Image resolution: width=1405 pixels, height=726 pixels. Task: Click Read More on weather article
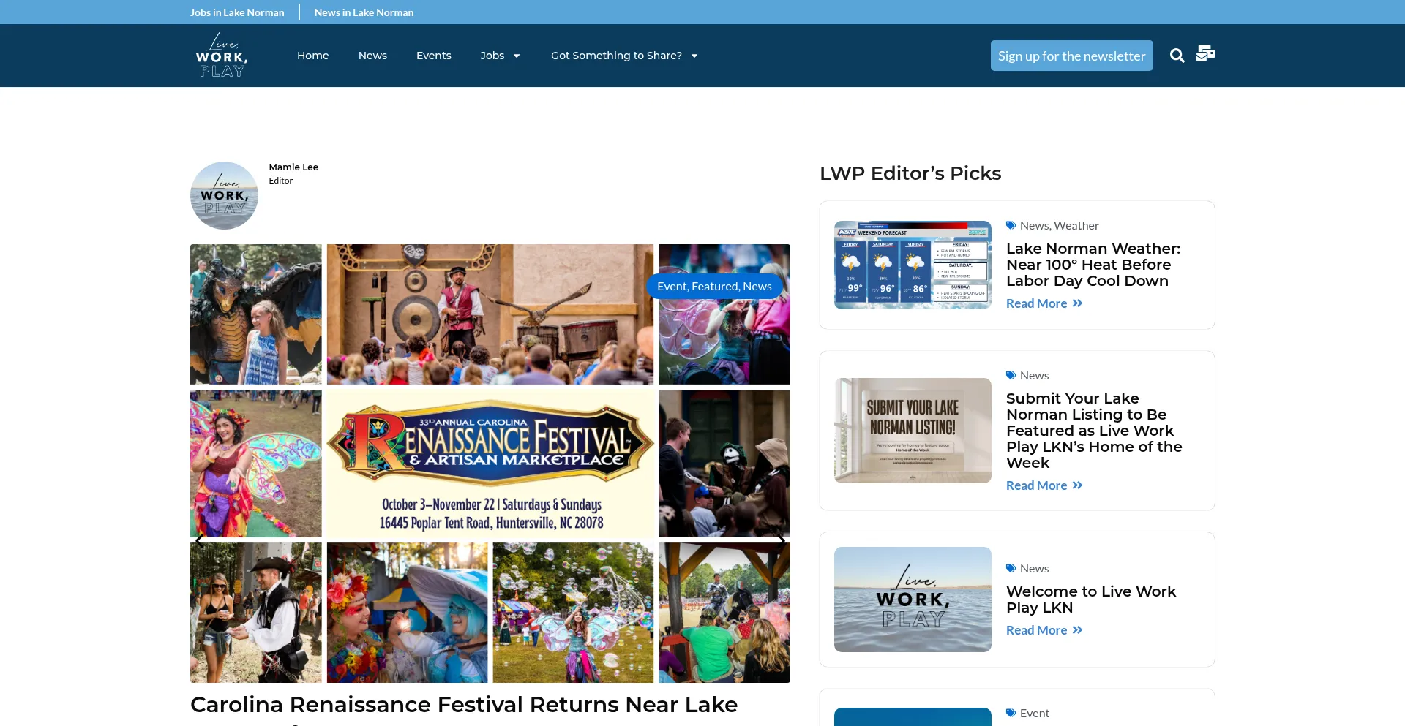point(1044,303)
